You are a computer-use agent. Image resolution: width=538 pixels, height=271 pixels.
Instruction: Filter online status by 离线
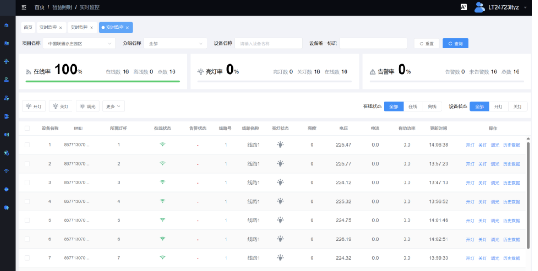point(432,107)
